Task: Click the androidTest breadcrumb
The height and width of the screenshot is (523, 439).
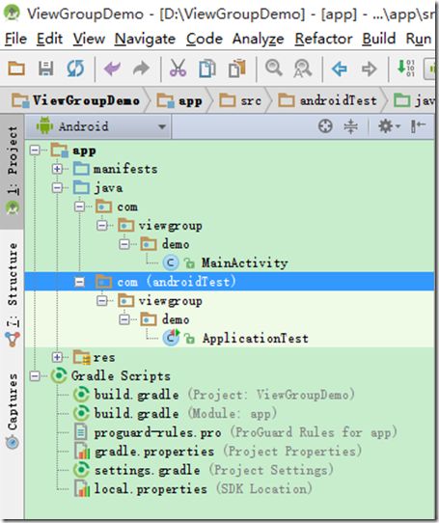Action: pos(328,100)
